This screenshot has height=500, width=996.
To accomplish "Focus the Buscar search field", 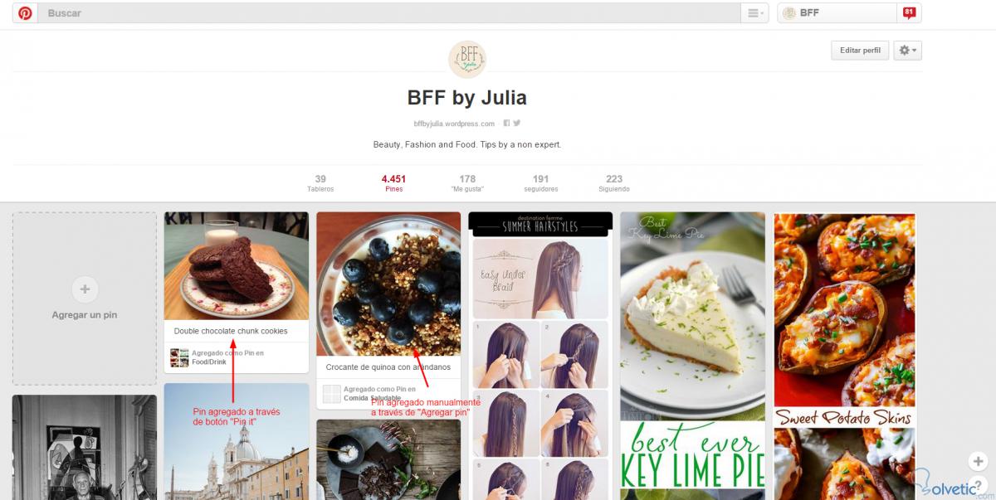I will [x=390, y=13].
